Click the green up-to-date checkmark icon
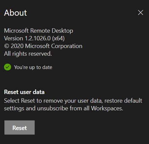149x144 pixels. tap(7, 67)
